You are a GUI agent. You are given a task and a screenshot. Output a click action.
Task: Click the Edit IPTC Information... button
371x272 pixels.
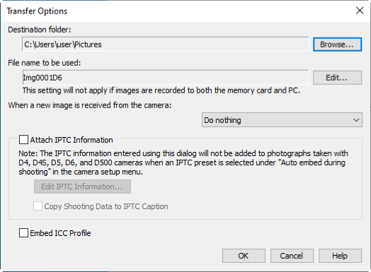[x=82, y=187]
